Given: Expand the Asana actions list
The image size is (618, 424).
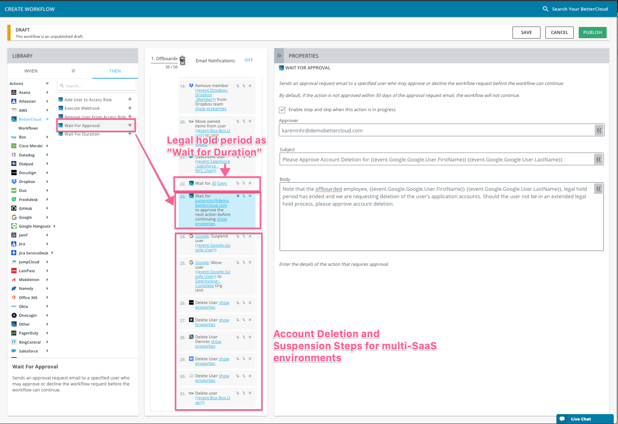Looking at the screenshot, I should coord(47,92).
